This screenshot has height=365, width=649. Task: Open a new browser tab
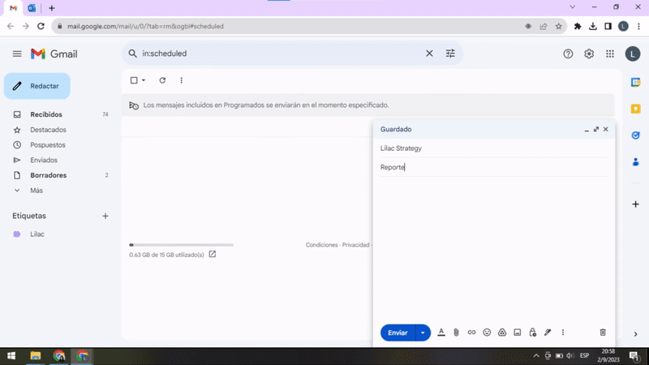[52, 8]
